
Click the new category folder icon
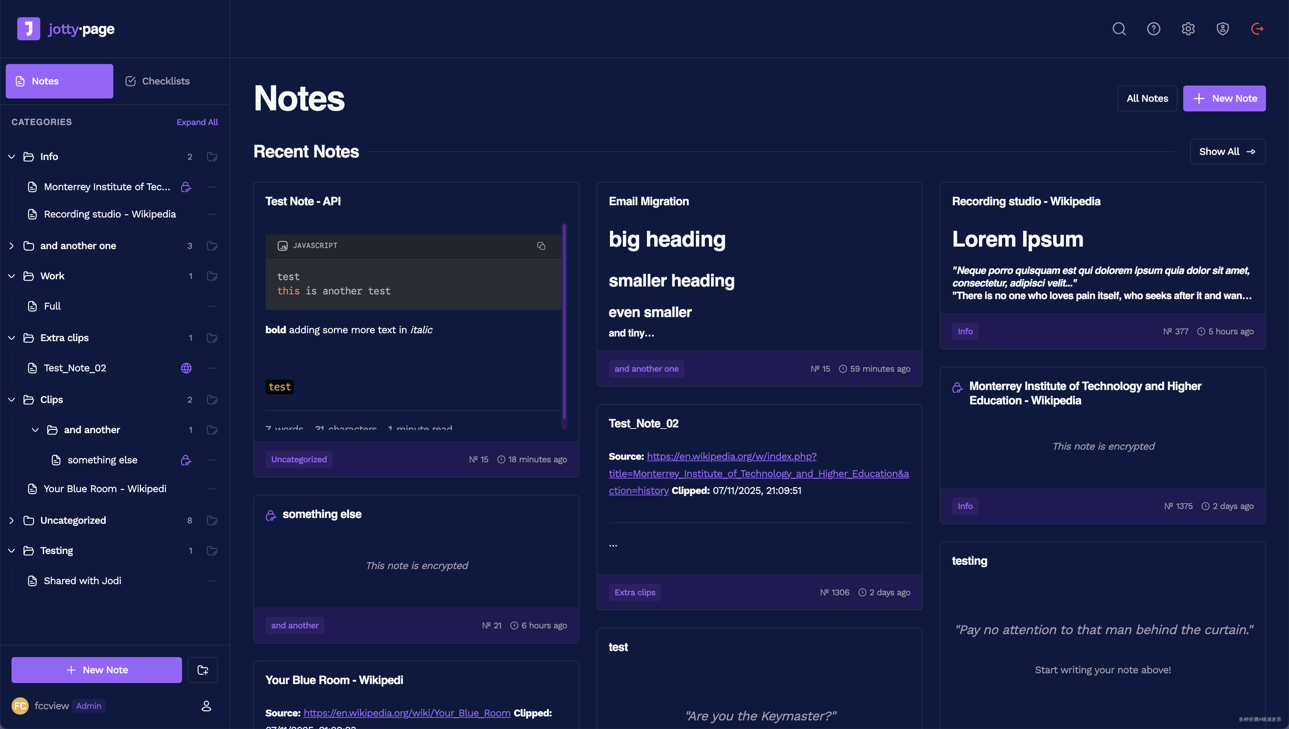click(x=203, y=670)
